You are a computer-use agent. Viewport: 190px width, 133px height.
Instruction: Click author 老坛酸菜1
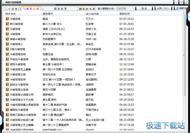point(92,80)
